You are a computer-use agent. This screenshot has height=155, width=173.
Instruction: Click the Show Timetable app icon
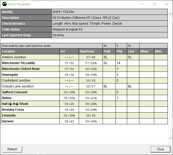[5, 4]
